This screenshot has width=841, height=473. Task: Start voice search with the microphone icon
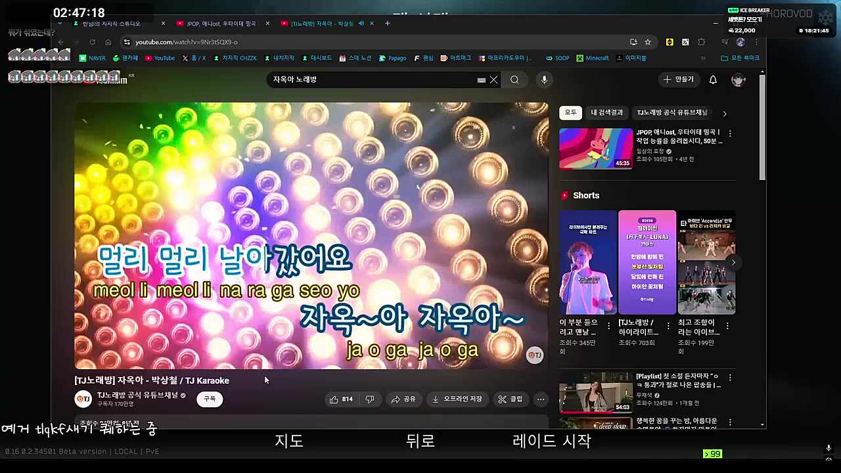coord(544,79)
